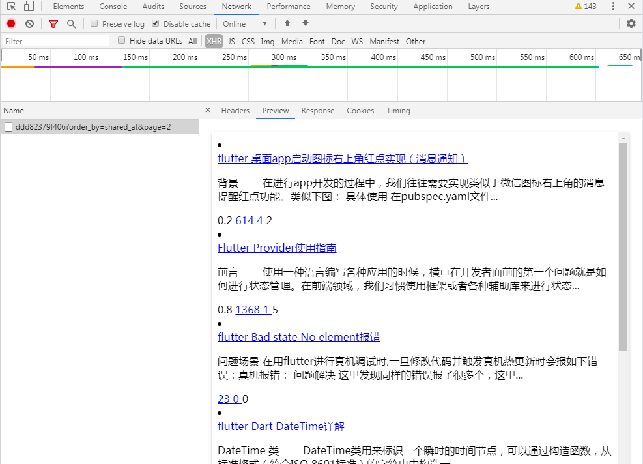Screen dimensions: 643x464
Task: Open the Security tab
Action: click(384, 7)
